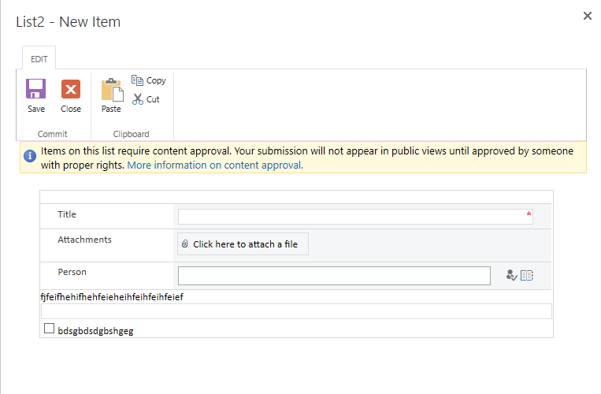Cut selection using the scissors icon
Viewport: 601px width, 394px height.
pyautogui.click(x=138, y=99)
